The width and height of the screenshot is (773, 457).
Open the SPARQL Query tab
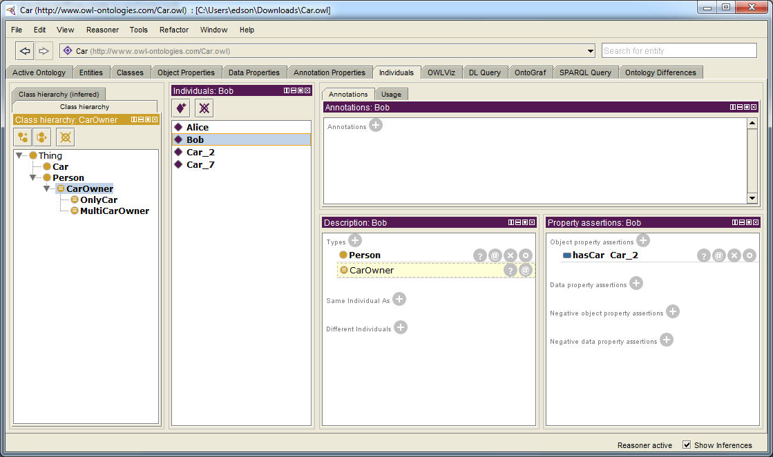585,72
